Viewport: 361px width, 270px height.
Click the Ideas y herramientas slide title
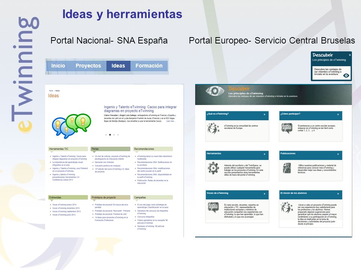122,14
